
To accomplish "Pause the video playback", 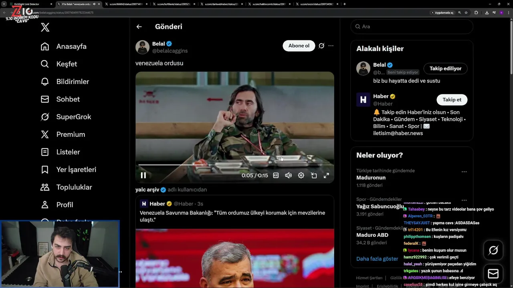I will pos(143,175).
